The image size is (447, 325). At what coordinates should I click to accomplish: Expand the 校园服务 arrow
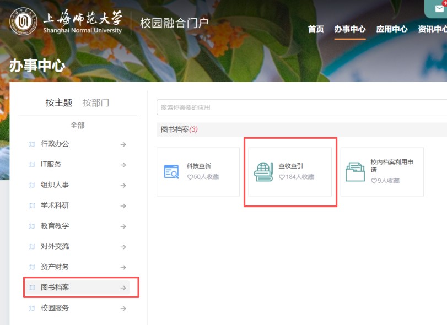click(123, 308)
